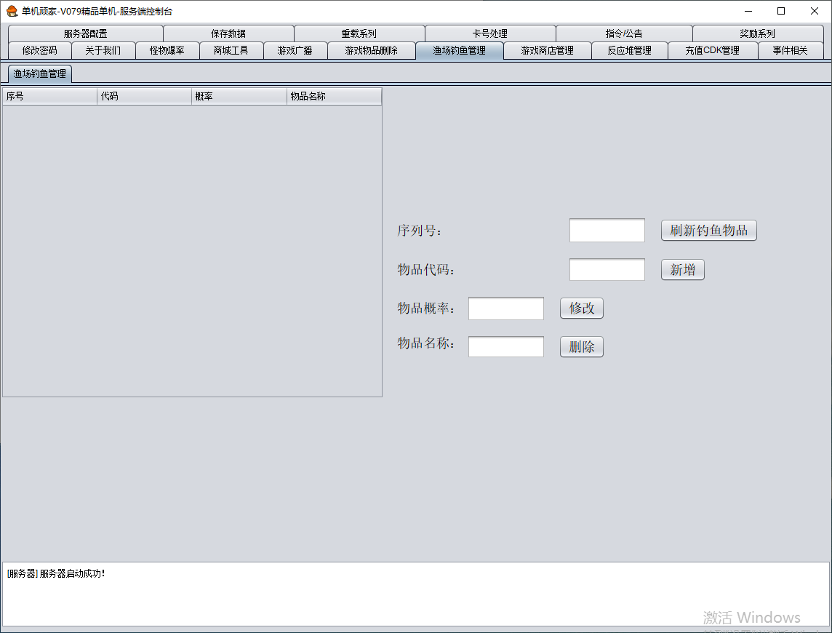Image resolution: width=832 pixels, height=633 pixels.
Task: Click the 概率 column header
Action: 239,97
